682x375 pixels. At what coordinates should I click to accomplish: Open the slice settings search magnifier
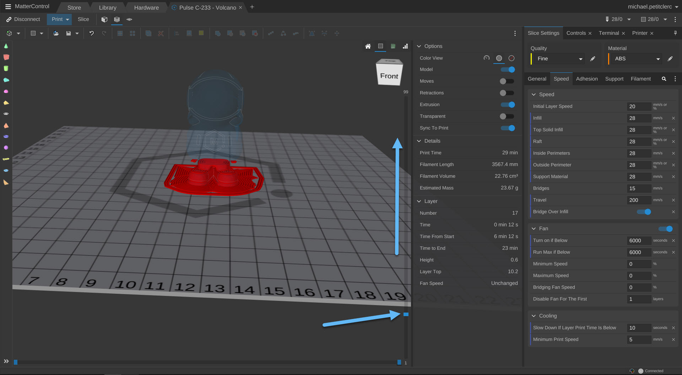click(664, 79)
